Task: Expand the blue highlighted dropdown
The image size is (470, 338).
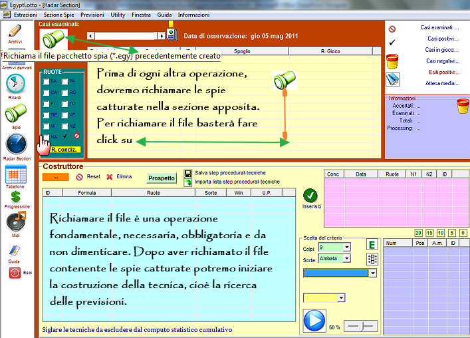Action: click(x=372, y=273)
